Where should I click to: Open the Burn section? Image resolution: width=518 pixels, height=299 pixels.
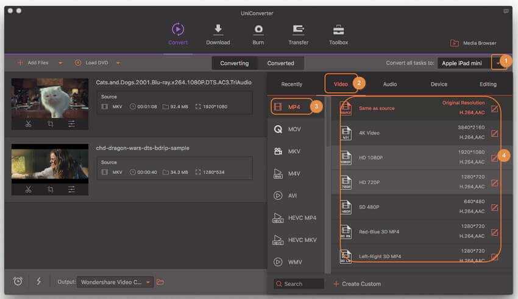point(258,33)
